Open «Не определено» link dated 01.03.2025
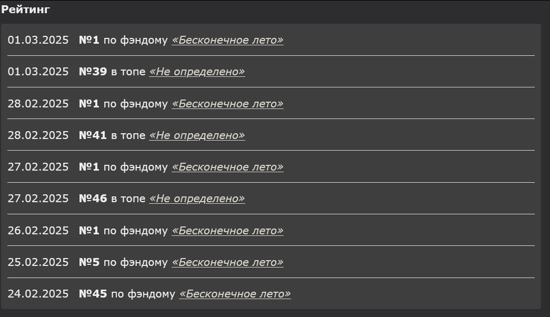550x317 pixels. coord(197,72)
